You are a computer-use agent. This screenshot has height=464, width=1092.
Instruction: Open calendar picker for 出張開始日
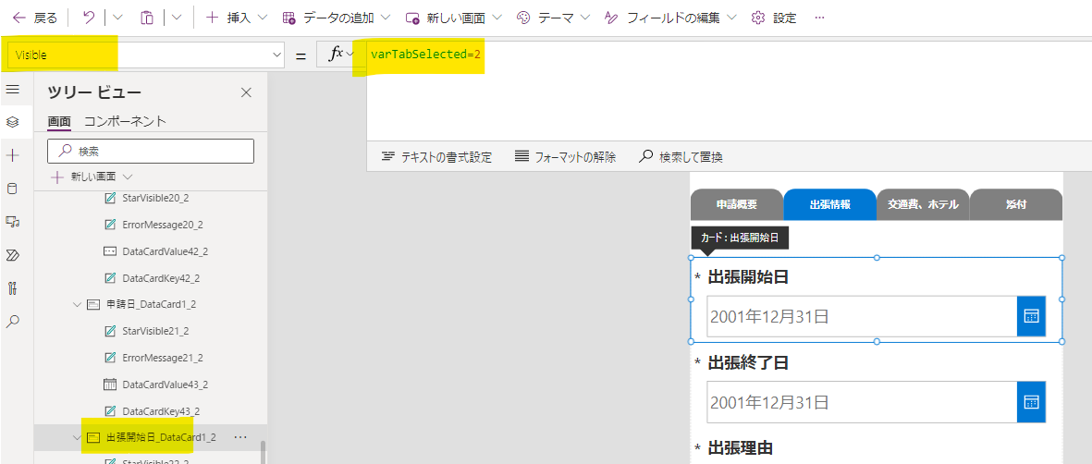point(1031,317)
